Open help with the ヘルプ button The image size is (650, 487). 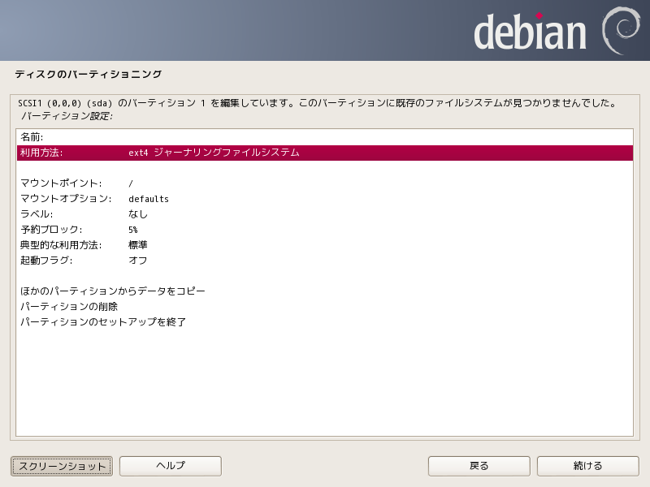point(171,466)
